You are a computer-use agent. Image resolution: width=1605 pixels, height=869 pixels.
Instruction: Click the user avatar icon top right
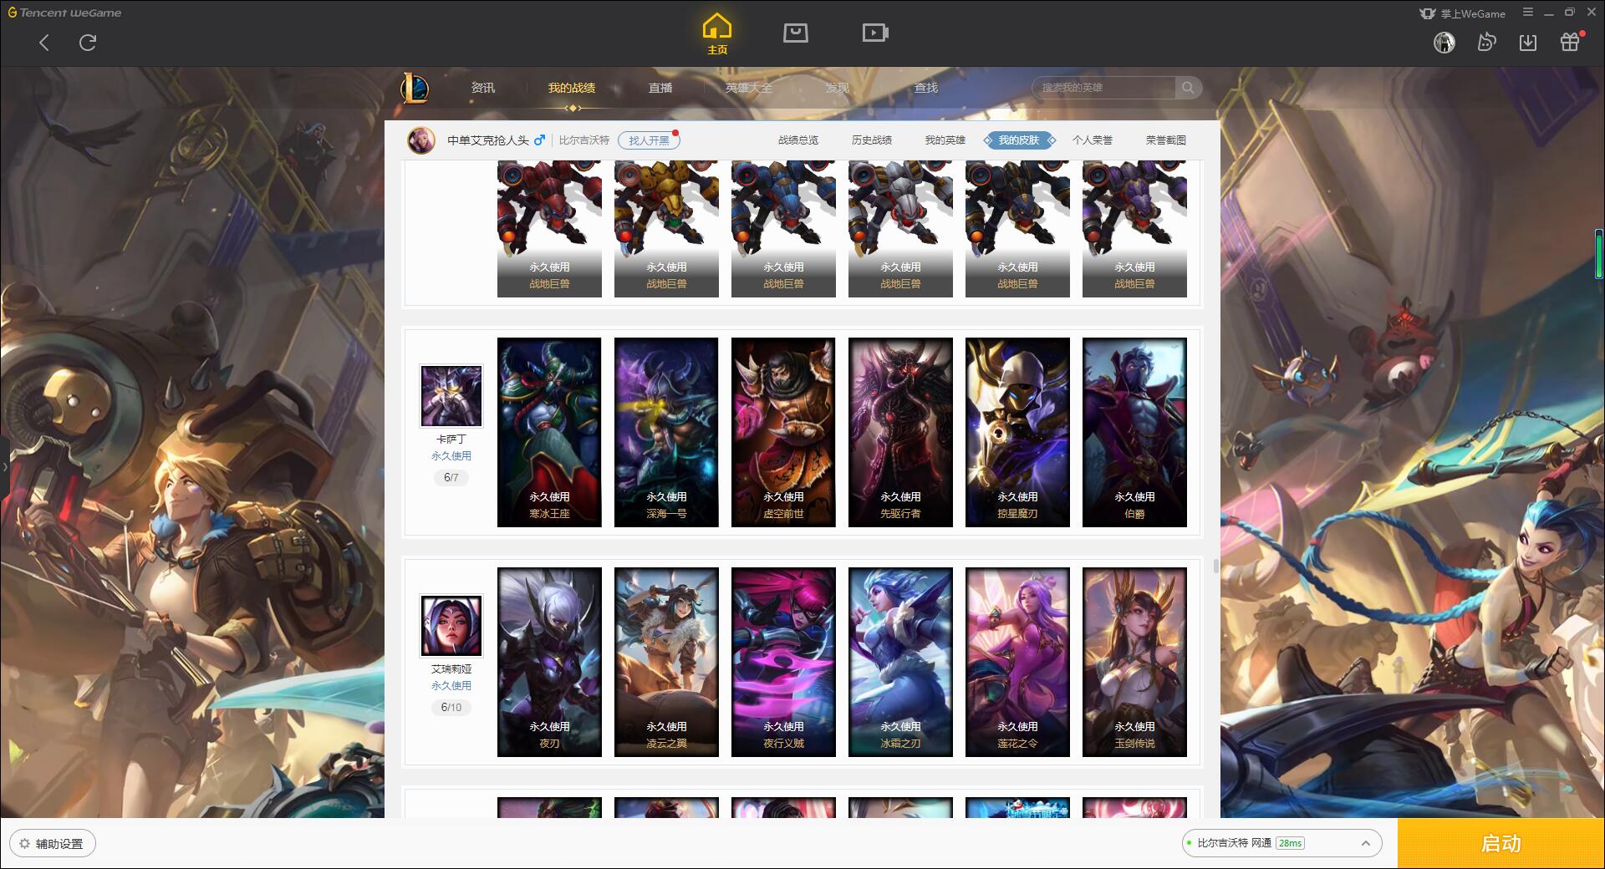(1444, 43)
